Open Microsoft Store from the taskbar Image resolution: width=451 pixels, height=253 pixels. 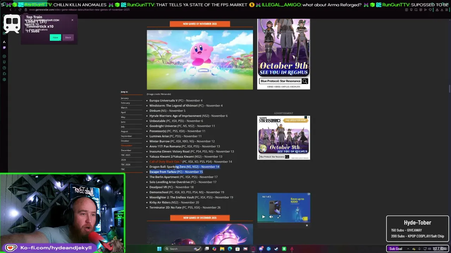coord(237,249)
